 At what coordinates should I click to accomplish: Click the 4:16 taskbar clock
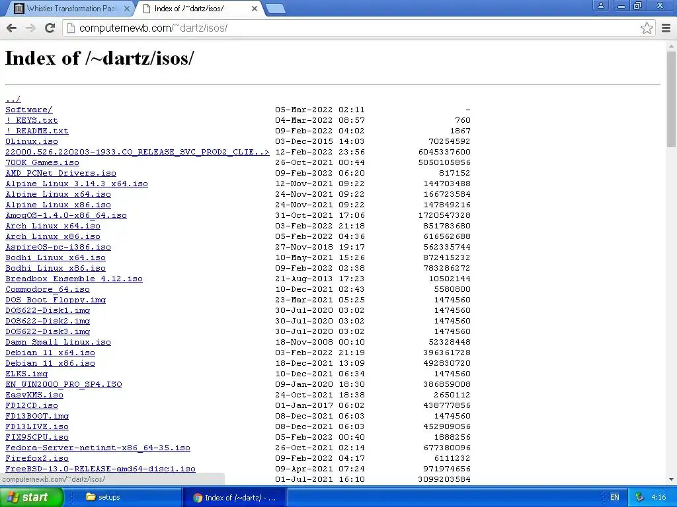click(x=658, y=497)
